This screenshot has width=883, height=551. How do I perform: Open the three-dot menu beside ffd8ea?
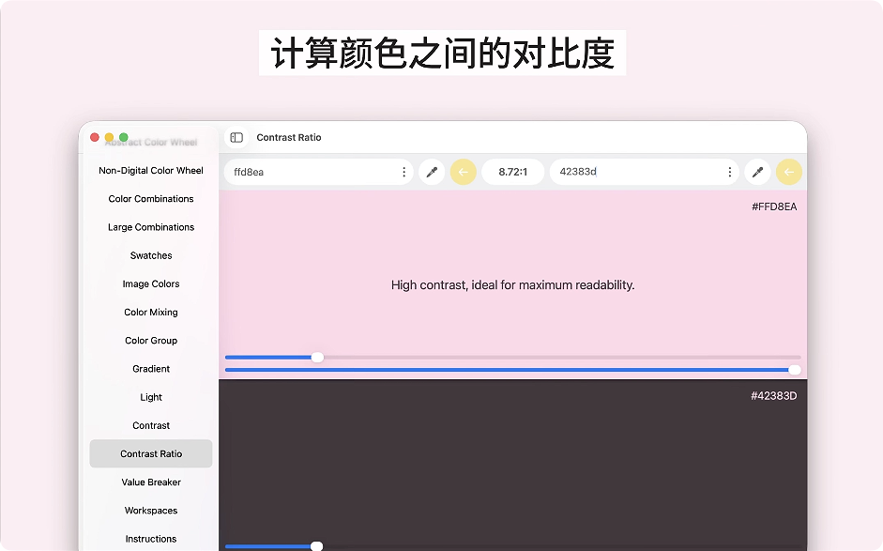403,172
